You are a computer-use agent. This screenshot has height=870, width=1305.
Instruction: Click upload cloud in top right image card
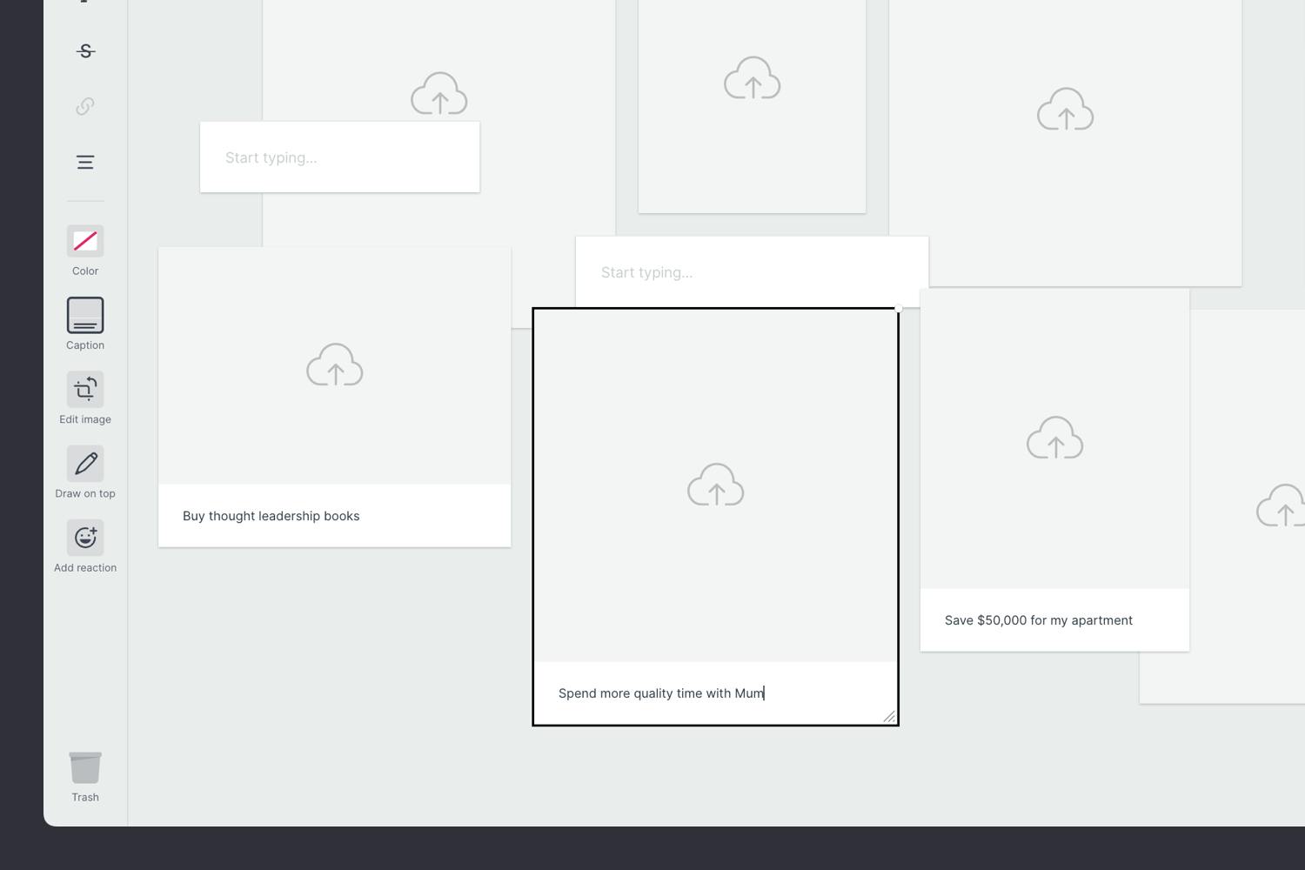click(x=1065, y=110)
